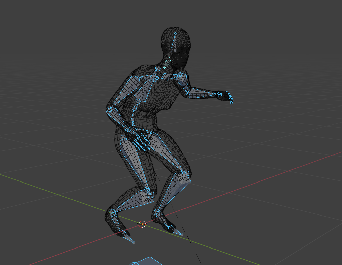The image size is (342, 265).
Task: Select the finger bones of the outstretched hand
Action: click(226, 96)
